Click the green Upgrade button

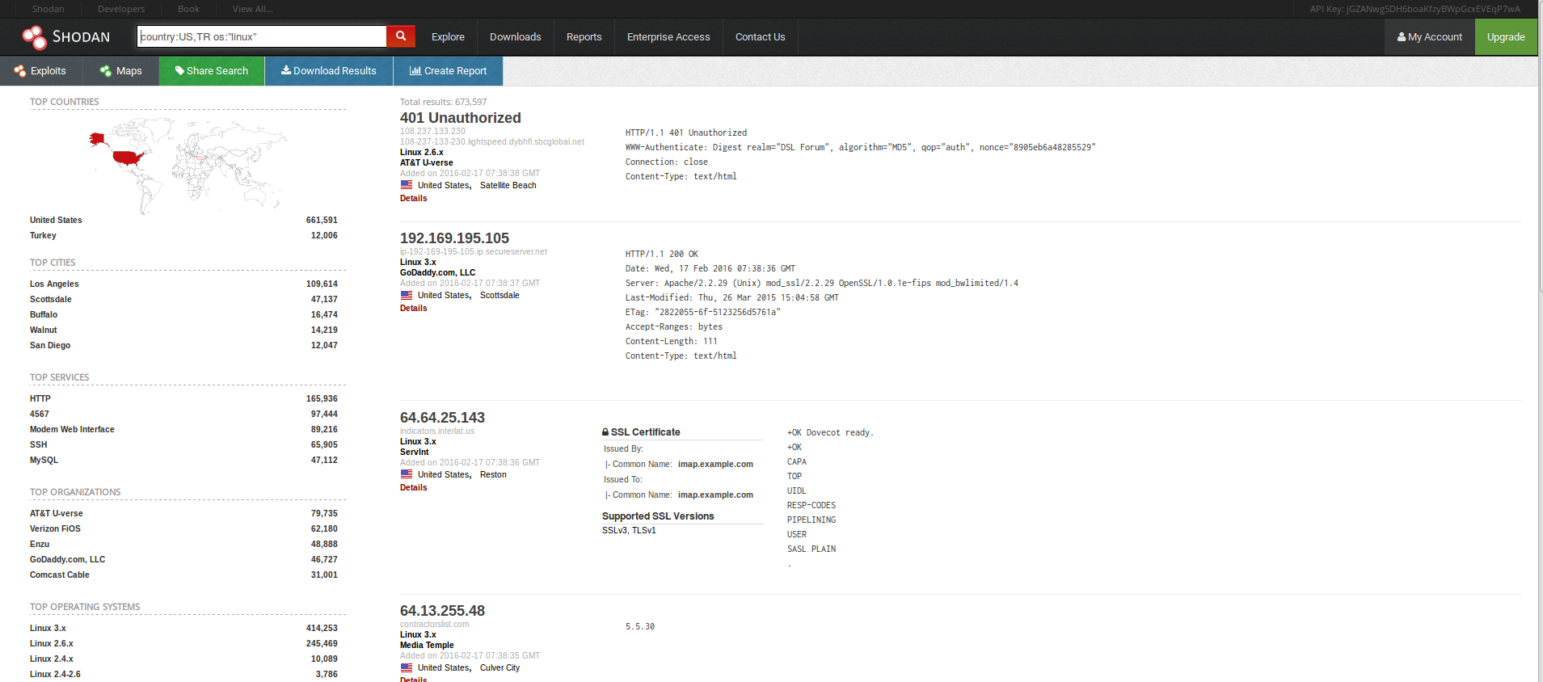[x=1506, y=37]
